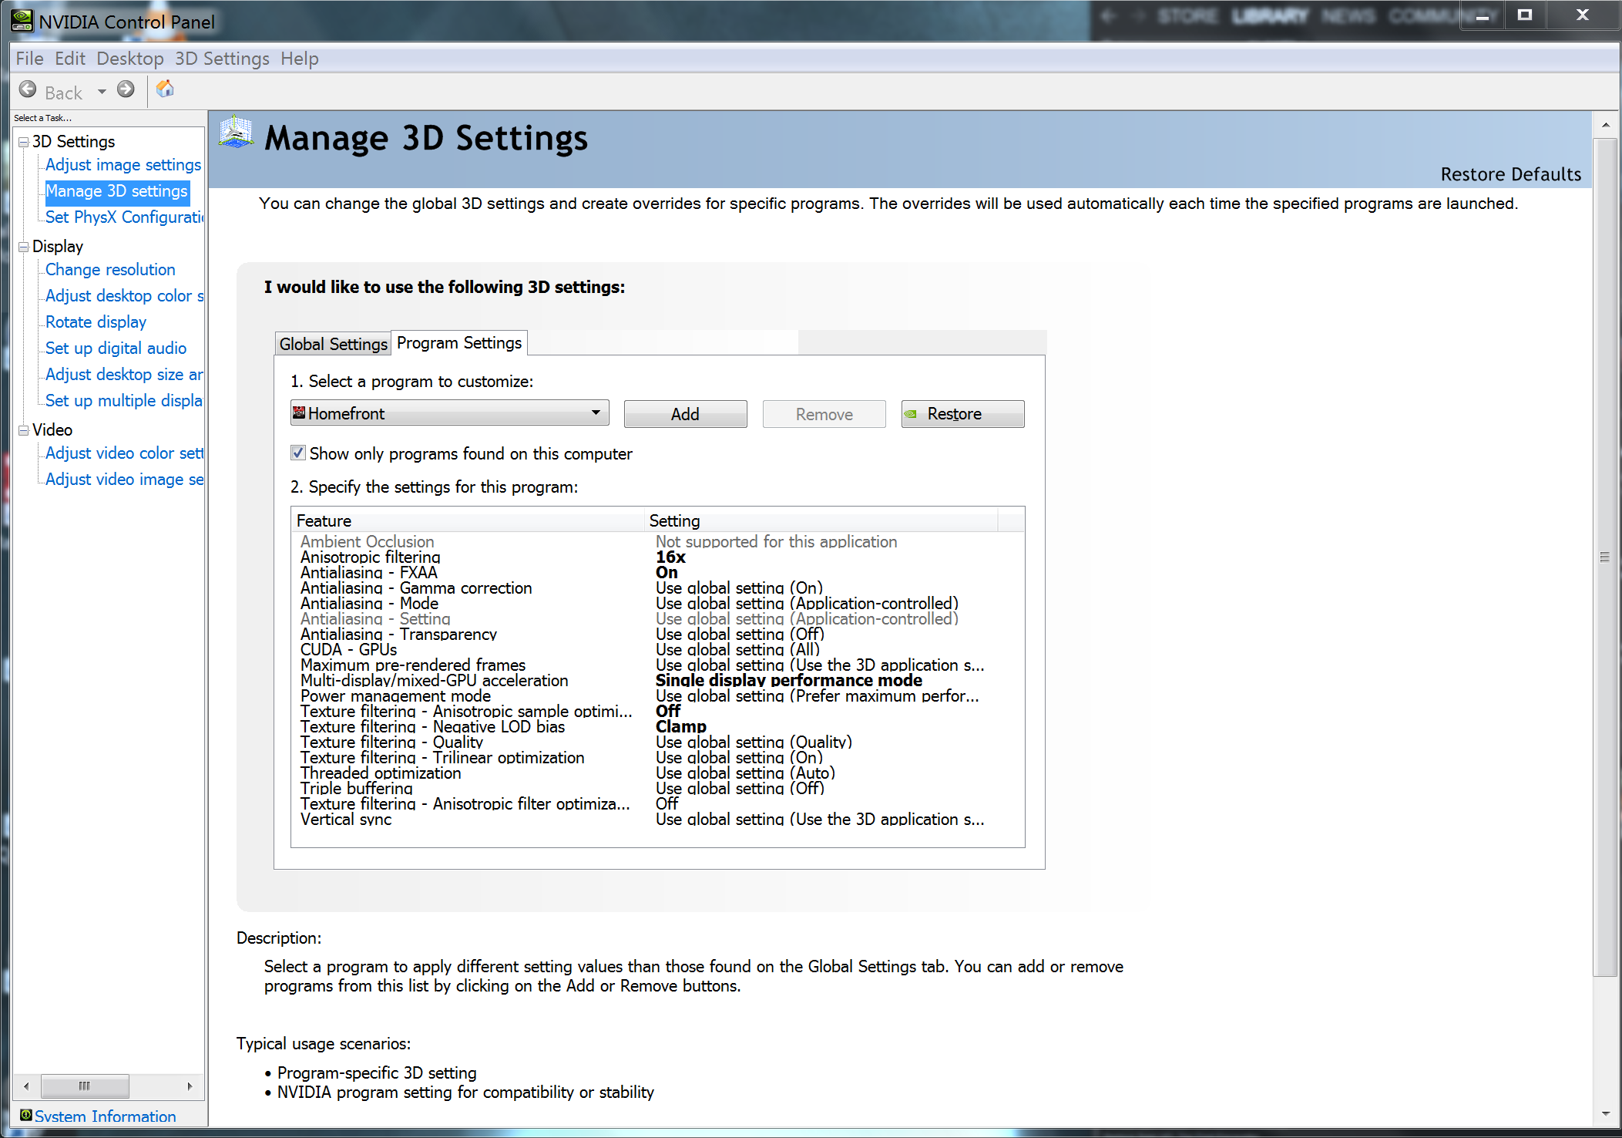Select Maximum pre-rendered frames row
This screenshot has height=1138, width=1622.
pos(657,665)
